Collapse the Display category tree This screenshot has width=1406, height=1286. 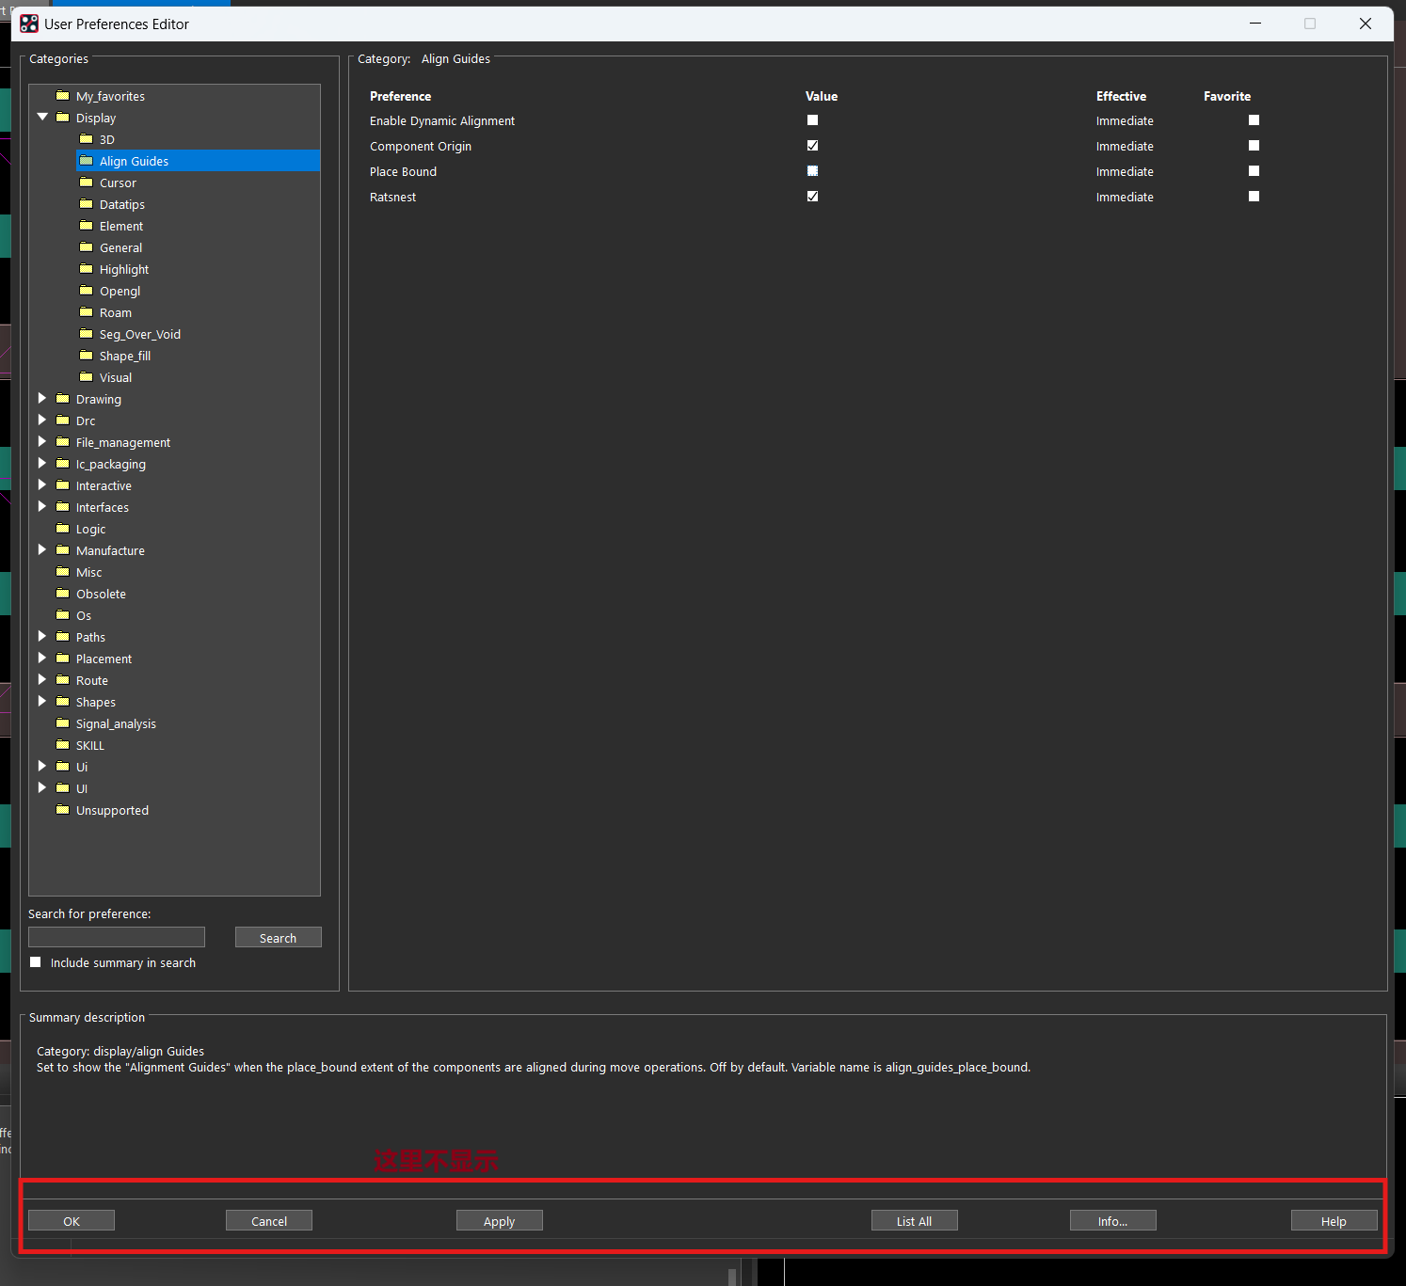pos(42,117)
